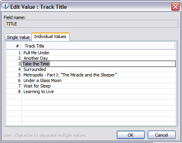Select the Wait for Sleep row
The image size is (182, 143).
pos(91,86)
